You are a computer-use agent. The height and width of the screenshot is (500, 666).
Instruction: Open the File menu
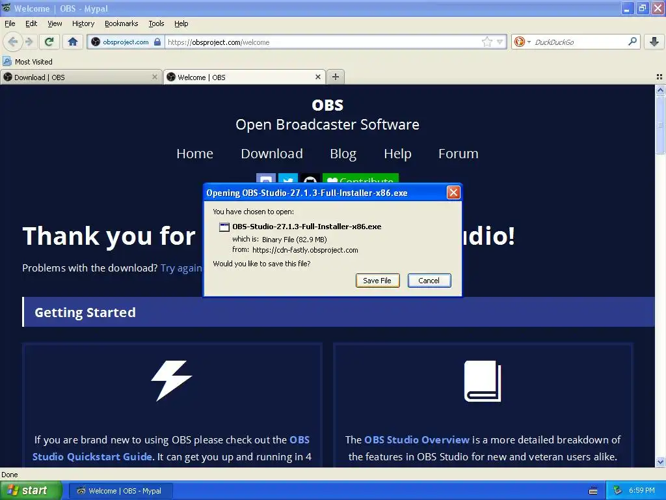point(10,23)
